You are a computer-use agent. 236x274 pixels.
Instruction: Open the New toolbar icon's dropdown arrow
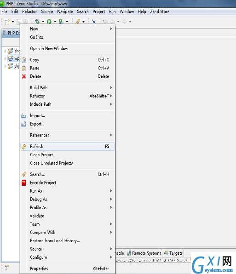pos(13,22)
